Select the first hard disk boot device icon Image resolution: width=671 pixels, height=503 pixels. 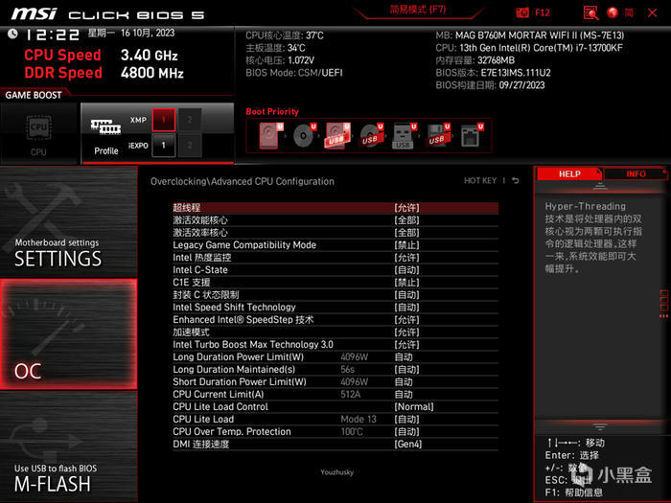click(271, 136)
